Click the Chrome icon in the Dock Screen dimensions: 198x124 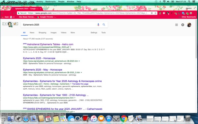pyautogui.click(x=124, y=119)
